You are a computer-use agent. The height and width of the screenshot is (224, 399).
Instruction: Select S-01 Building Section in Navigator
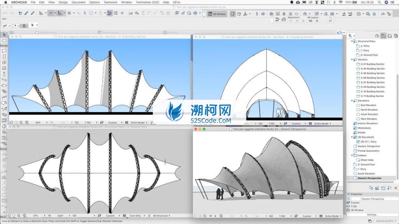(373, 64)
